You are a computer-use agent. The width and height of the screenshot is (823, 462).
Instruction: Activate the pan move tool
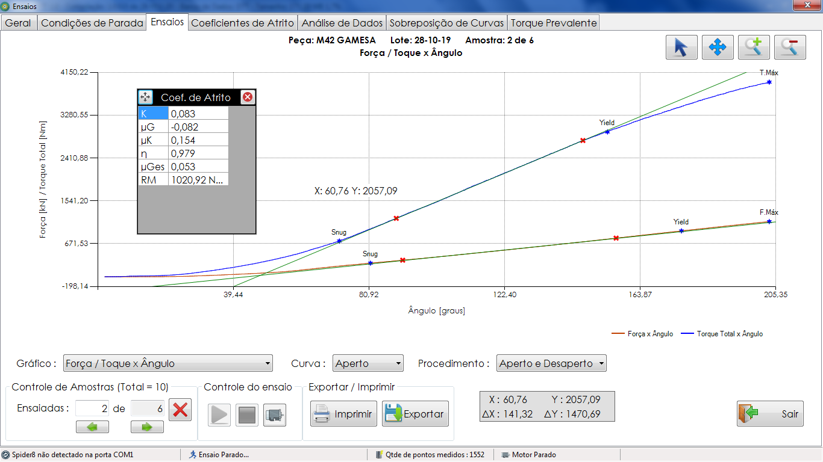[x=718, y=47]
